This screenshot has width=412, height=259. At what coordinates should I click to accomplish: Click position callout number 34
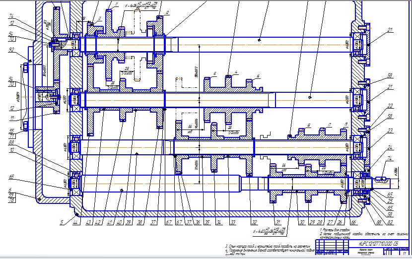coord(219,222)
